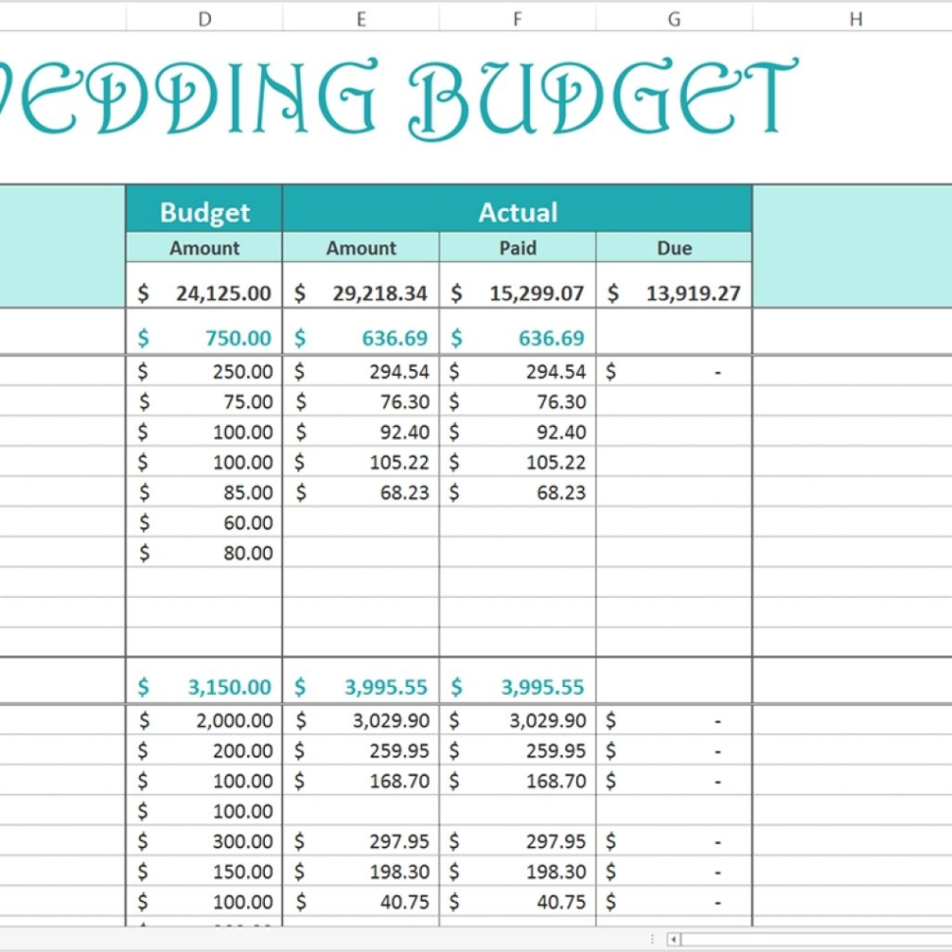Click the Actual merged header cell
Image resolution: width=952 pixels, height=952 pixels.
coord(517,212)
